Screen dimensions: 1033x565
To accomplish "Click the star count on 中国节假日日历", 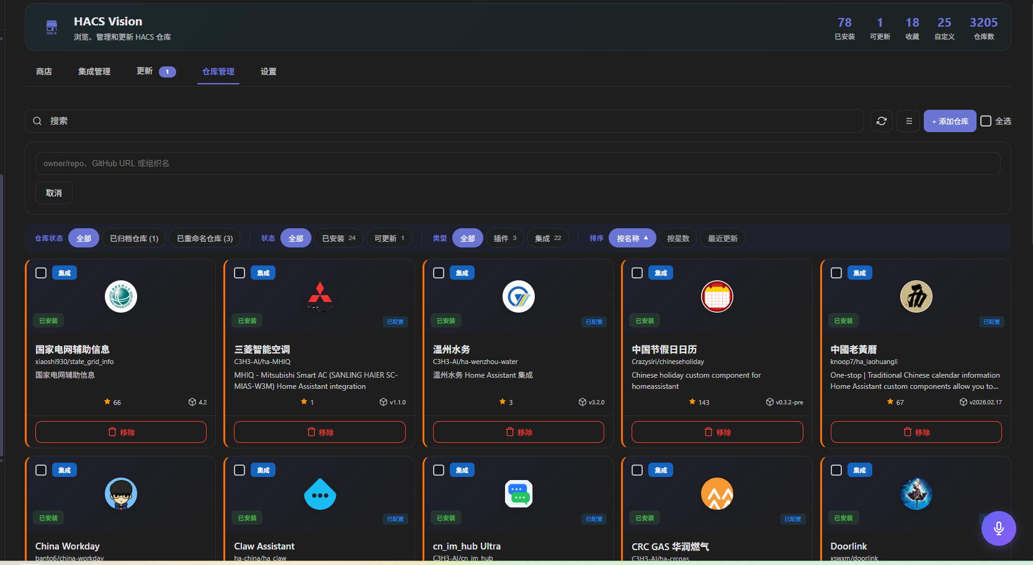I will (699, 402).
